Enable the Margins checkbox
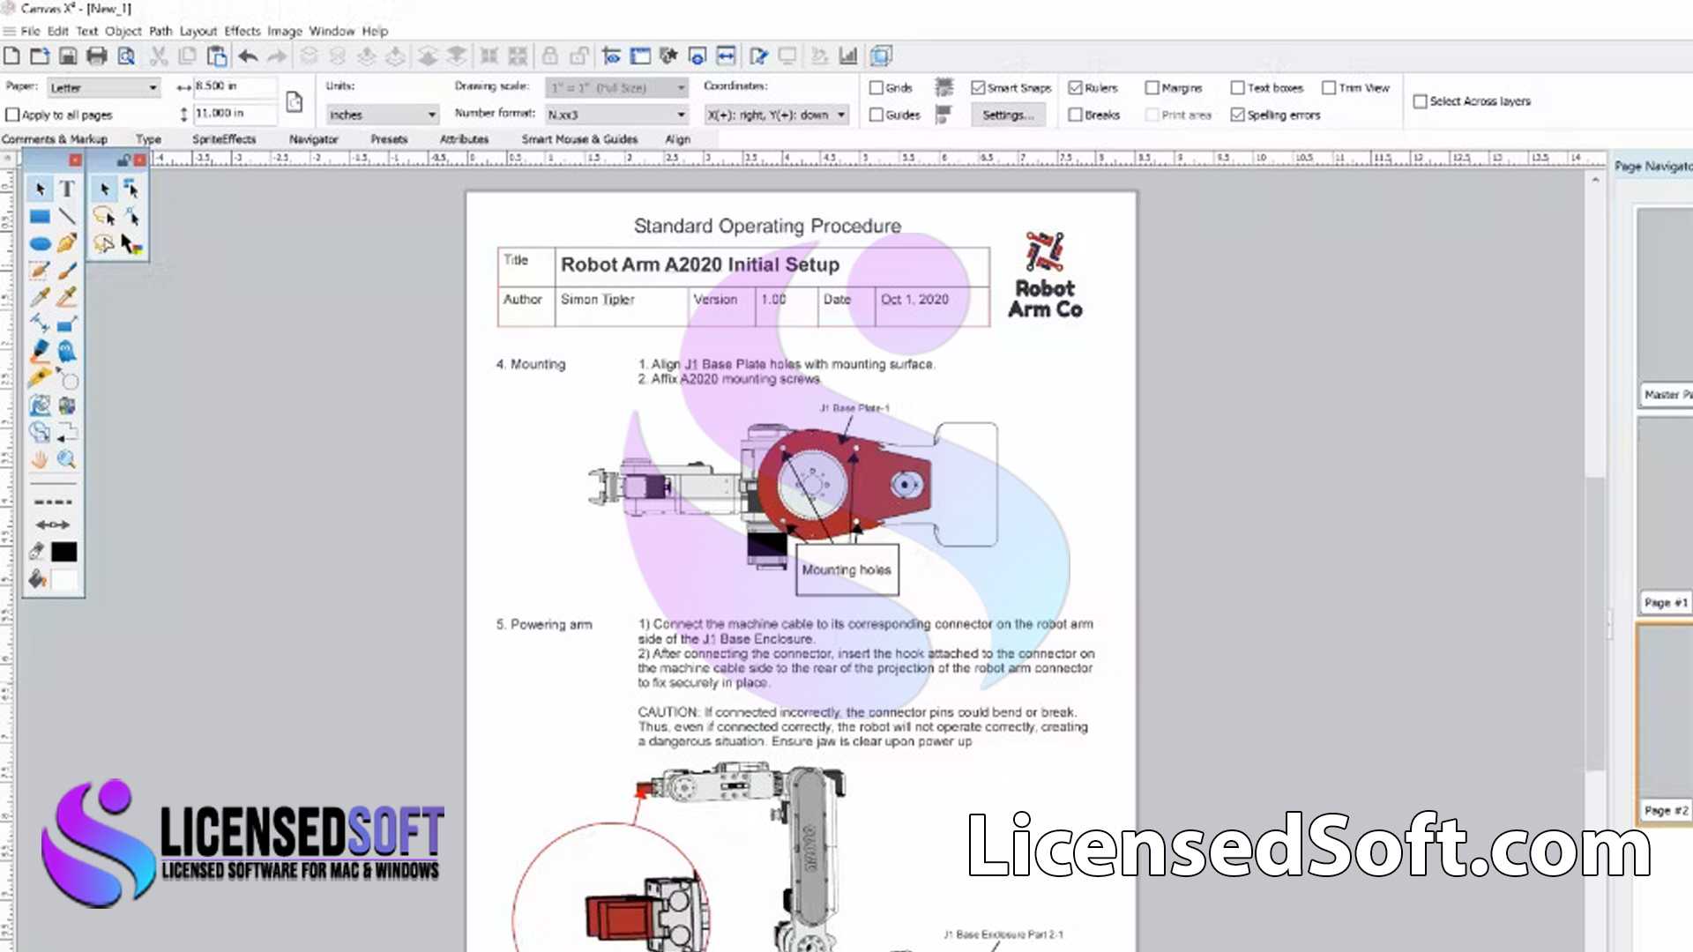The width and height of the screenshot is (1693, 952). pyautogui.click(x=1152, y=87)
